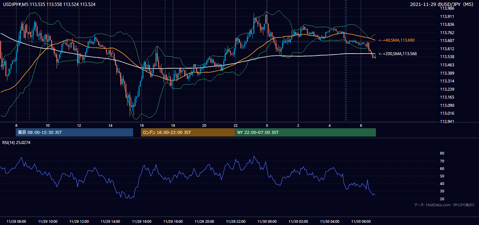Click the bottom date label 11/30 00:00
The width and height of the screenshot is (479, 225).
[x=267, y=222]
